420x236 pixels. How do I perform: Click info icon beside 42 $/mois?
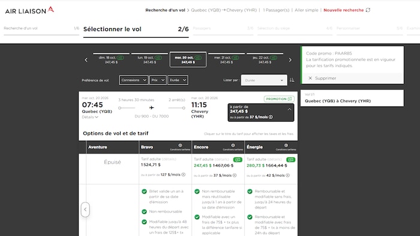[287, 176]
